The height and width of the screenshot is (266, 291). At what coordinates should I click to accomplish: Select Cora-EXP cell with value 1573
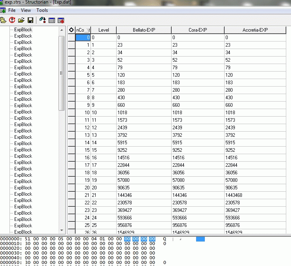(198, 120)
